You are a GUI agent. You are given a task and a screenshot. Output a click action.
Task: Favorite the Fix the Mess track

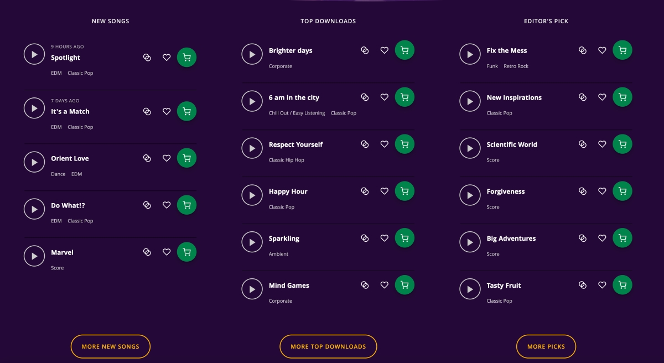pos(602,50)
